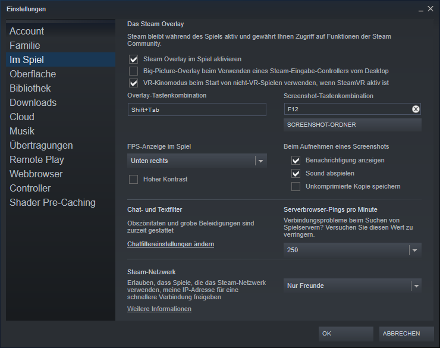The image size is (440, 348).
Task: Open Chatfiltereinstellungen ändern link
Action: (x=171, y=244)
